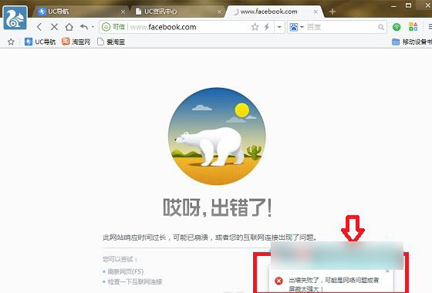Close the www.facebook.com tab
This screenshot has height=293, width=432.
[316, 12]
